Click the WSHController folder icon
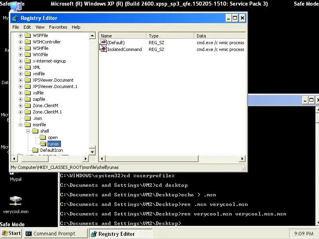Image resolution: width=319 pixels, height=239 pixels. tap(28, 42)
